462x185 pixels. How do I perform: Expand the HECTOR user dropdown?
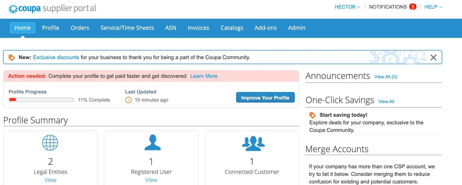tap(347, 7)
